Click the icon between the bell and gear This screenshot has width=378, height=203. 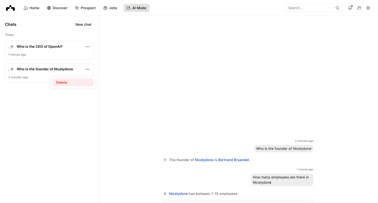point(359,8)
